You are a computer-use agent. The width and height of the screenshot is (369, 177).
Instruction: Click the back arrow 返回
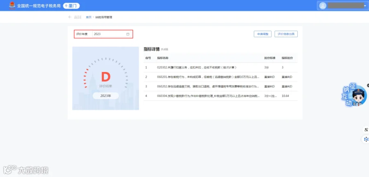point(75,17)
